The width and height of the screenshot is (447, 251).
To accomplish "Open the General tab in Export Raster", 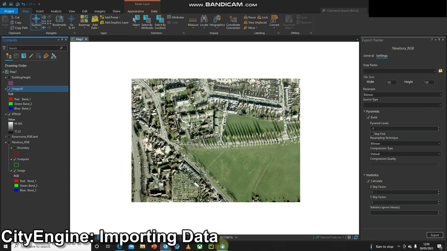I will (368, 56).
